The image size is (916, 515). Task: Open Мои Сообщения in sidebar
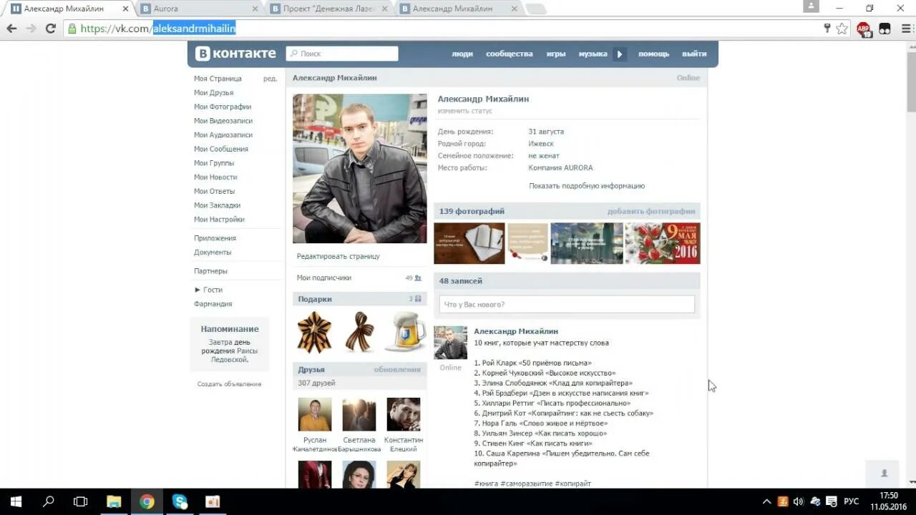coord(221,149)
